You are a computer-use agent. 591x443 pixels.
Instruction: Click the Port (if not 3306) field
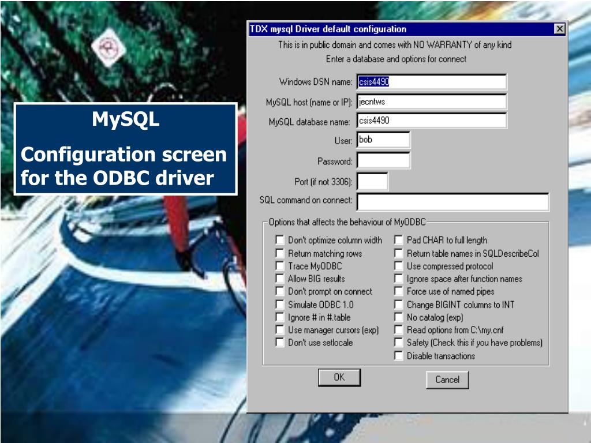pyautogui.click(x=372, y=182)
